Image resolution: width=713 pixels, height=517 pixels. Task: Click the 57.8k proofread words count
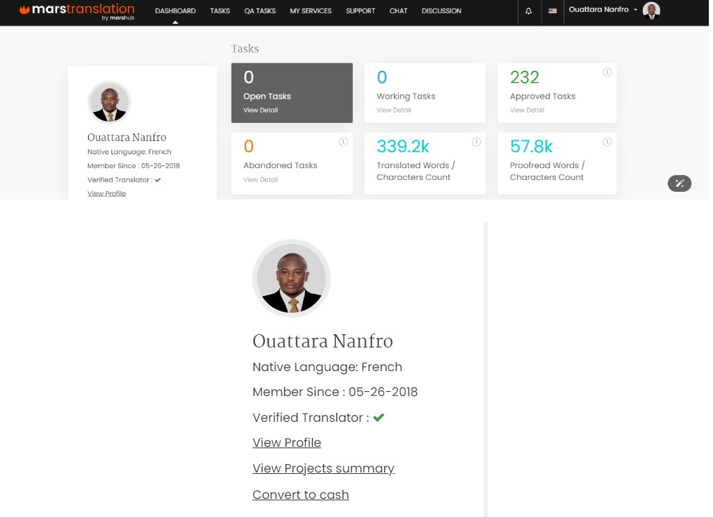point(531,147)
